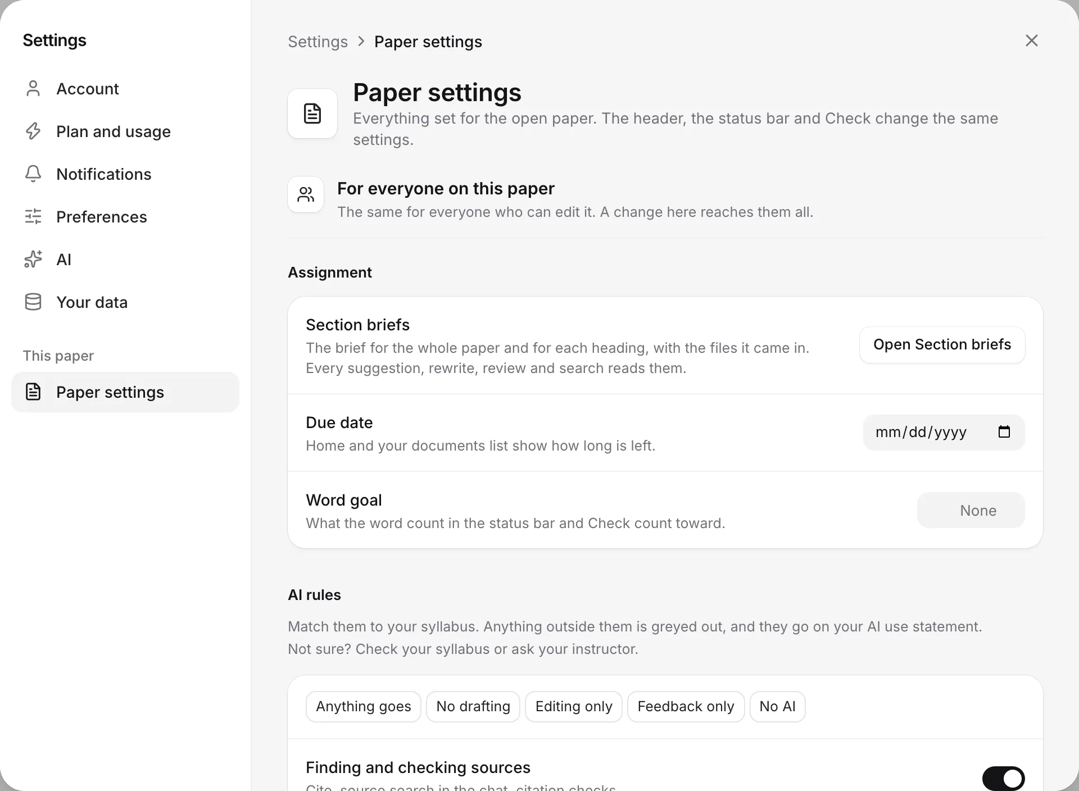Click the large document icon by Paper settings heading

click(312, 113)
